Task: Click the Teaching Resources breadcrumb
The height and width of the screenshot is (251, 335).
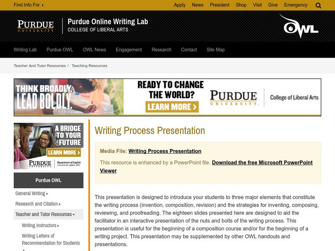Action: 90,66
